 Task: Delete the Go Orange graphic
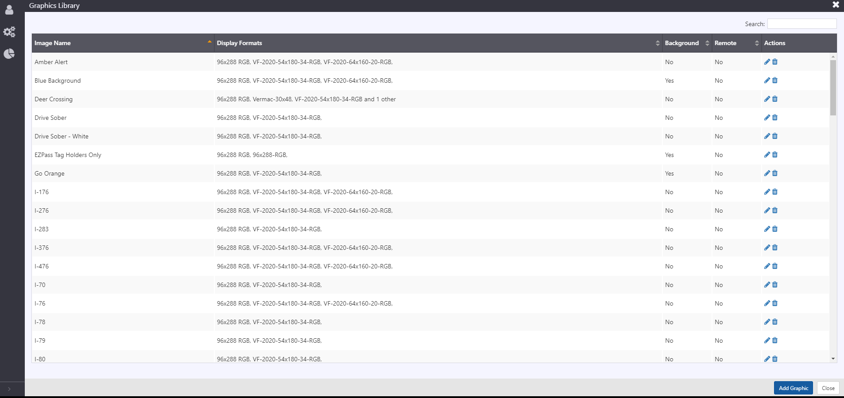775,173
